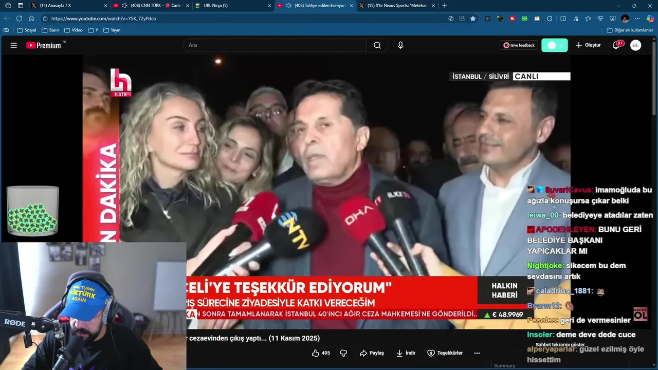
Task: Open the Yayın bookmarks folder
Action: point(112,30)
